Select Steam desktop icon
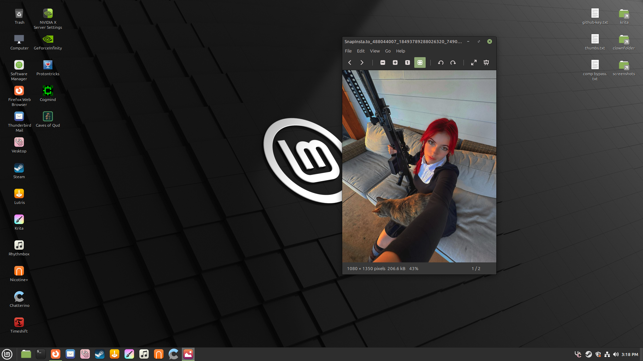This screenshot has width=643, height=361. 19,171
